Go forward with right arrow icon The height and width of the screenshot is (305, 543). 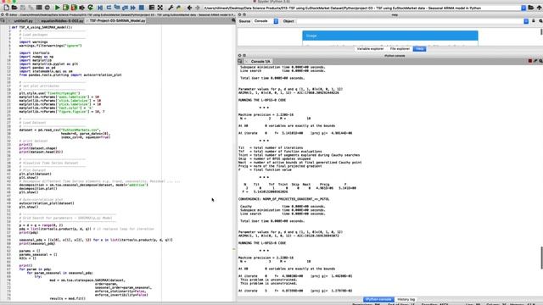click(x=198, y=8)
